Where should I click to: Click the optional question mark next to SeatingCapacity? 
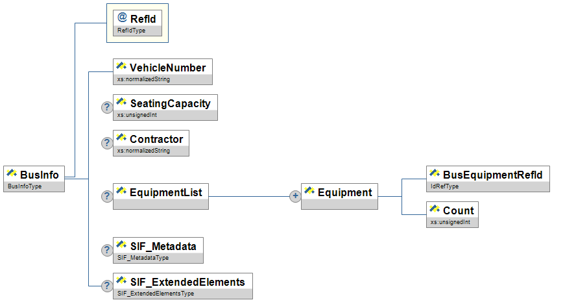pyautogui.click(x=106, y=108)
